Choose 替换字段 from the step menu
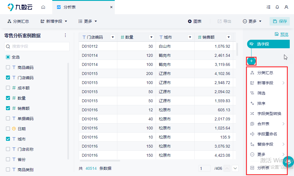The width and height of the screenshot is (294, 176). (x=267, y=144)
